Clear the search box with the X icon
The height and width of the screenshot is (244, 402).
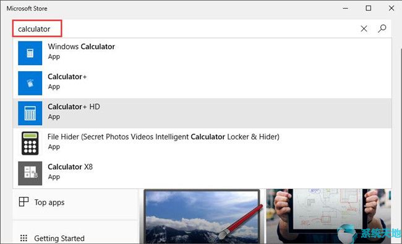tap(364, 28)
